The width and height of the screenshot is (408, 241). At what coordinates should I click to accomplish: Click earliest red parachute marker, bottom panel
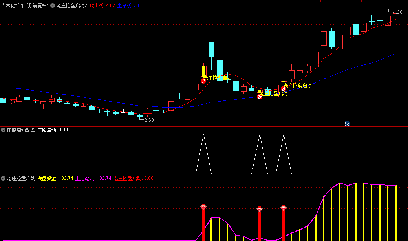point(203,207)
